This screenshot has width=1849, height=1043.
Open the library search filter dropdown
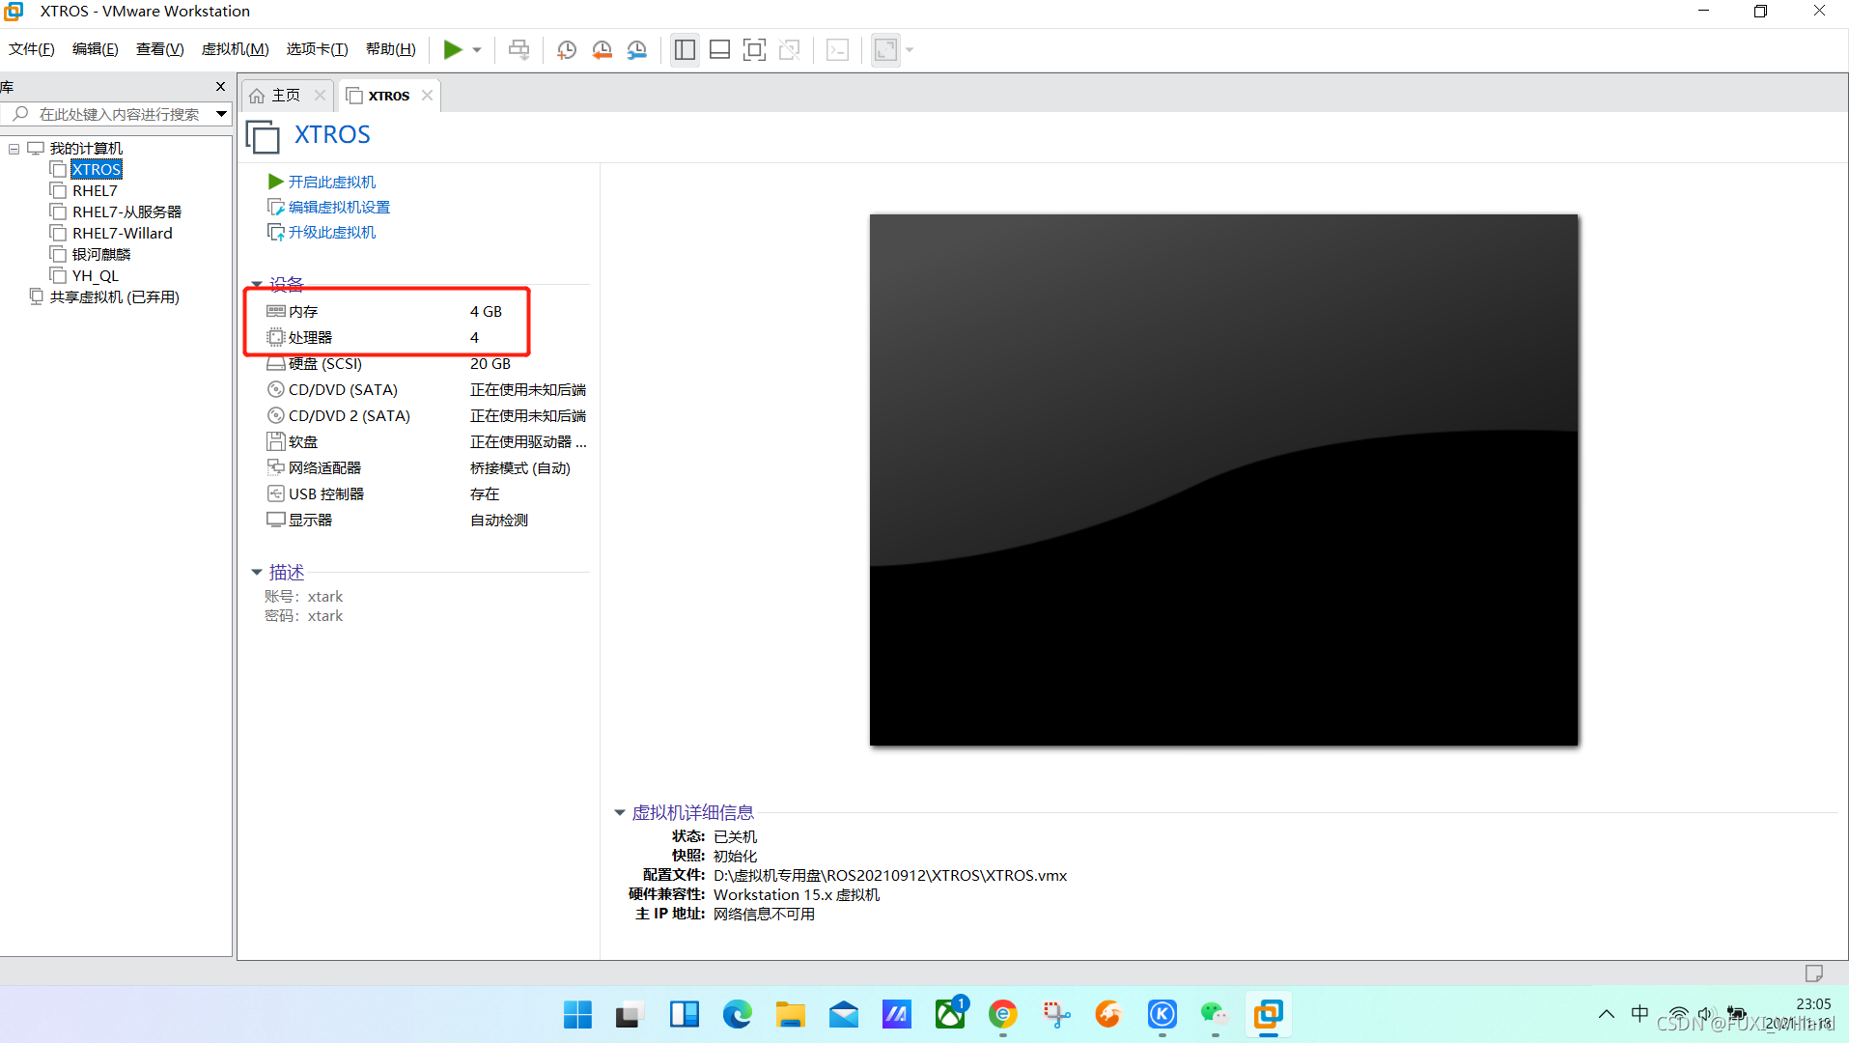click(222, 114)
